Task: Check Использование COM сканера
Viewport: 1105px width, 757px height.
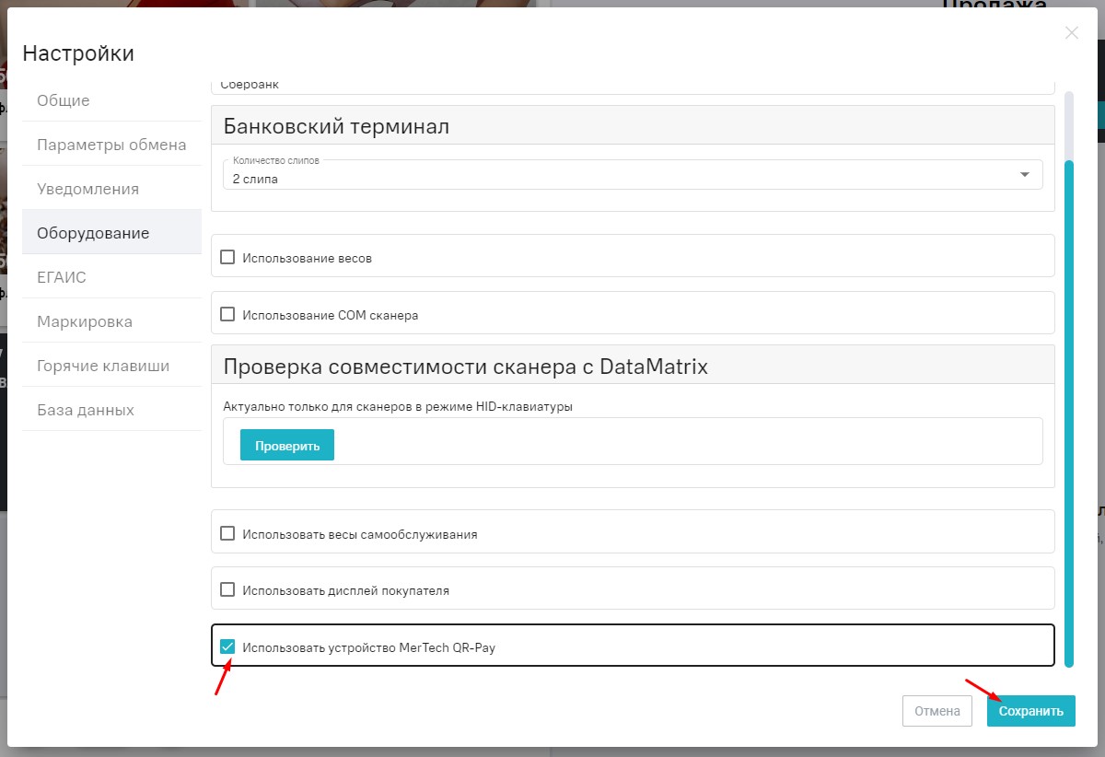Action: pos(227,313)
